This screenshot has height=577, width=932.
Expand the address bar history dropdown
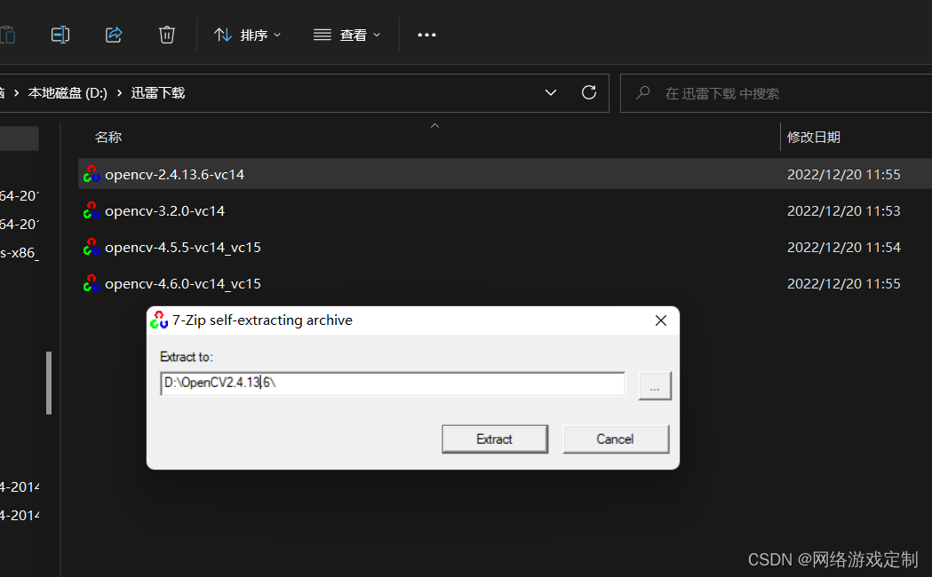(551, 92)
